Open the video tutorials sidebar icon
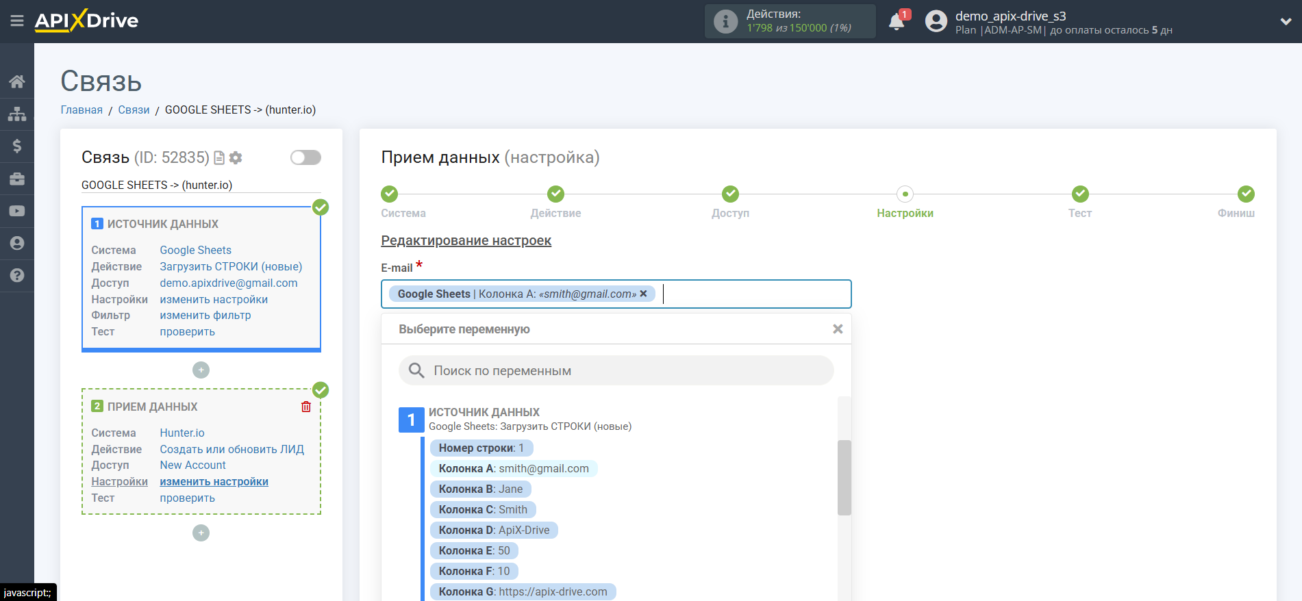This screenshot has width=1302, height=601. point(17,211)
